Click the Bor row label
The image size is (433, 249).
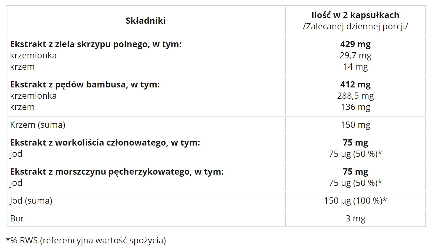click(x=17, y=218)
